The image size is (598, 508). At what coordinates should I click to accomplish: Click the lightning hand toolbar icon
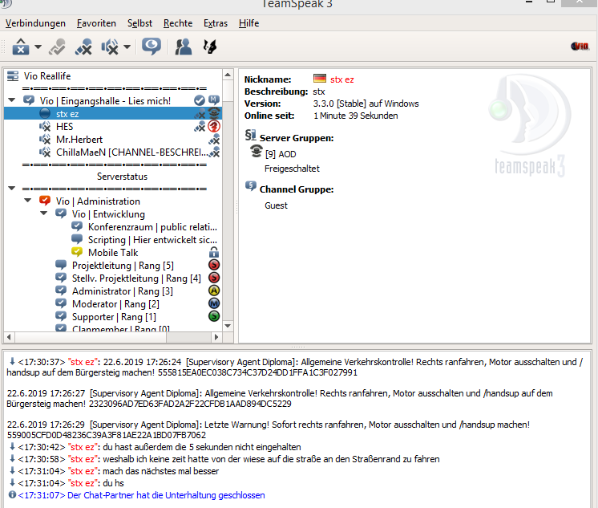(210, 47)
